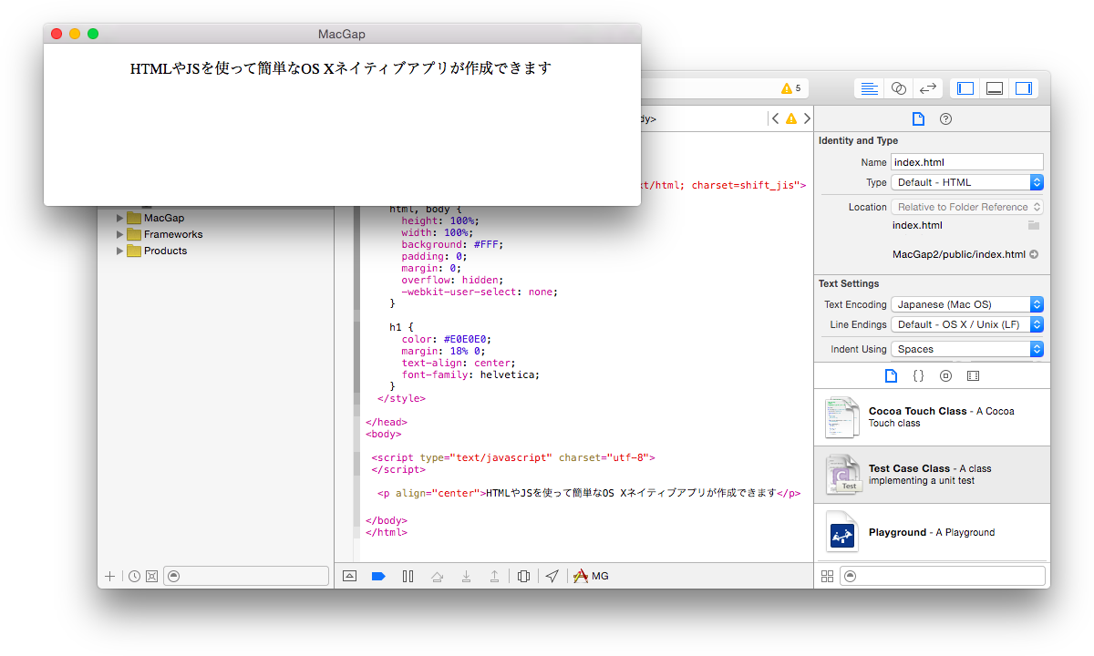1094x656 pixels.
Task: Open the Debug View Hierarchy button
Action: coord(523,576)
